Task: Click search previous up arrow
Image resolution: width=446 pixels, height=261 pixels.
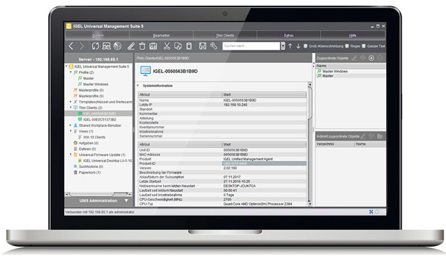Action: point(290,46)
